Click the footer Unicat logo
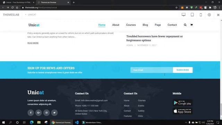Image resolution: width=222 pixels, height=125 pixels. click(36, 92)
